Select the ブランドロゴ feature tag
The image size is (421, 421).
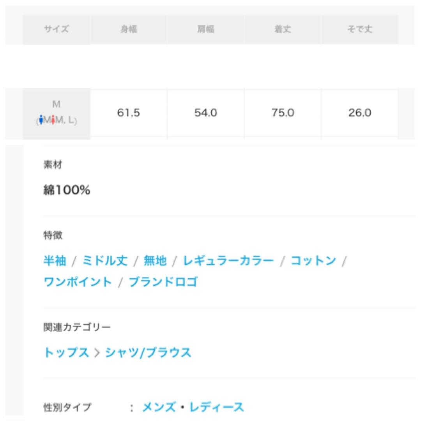[163, 282]
